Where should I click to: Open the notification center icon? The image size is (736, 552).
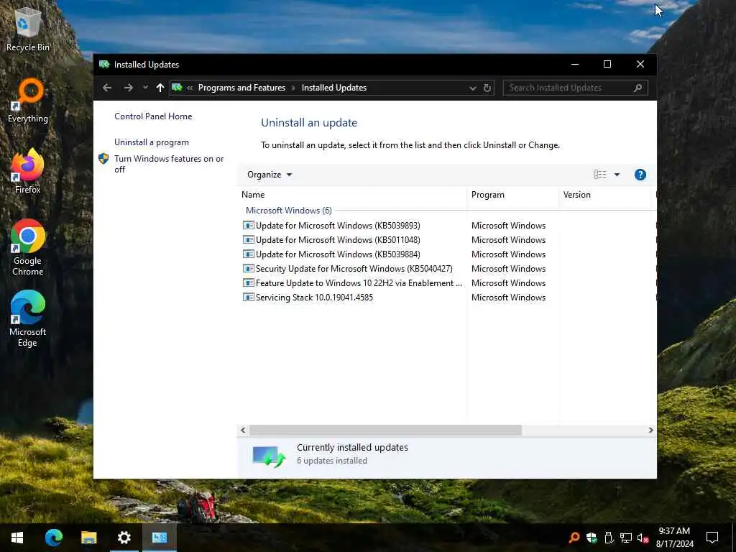tap(712, 538)
